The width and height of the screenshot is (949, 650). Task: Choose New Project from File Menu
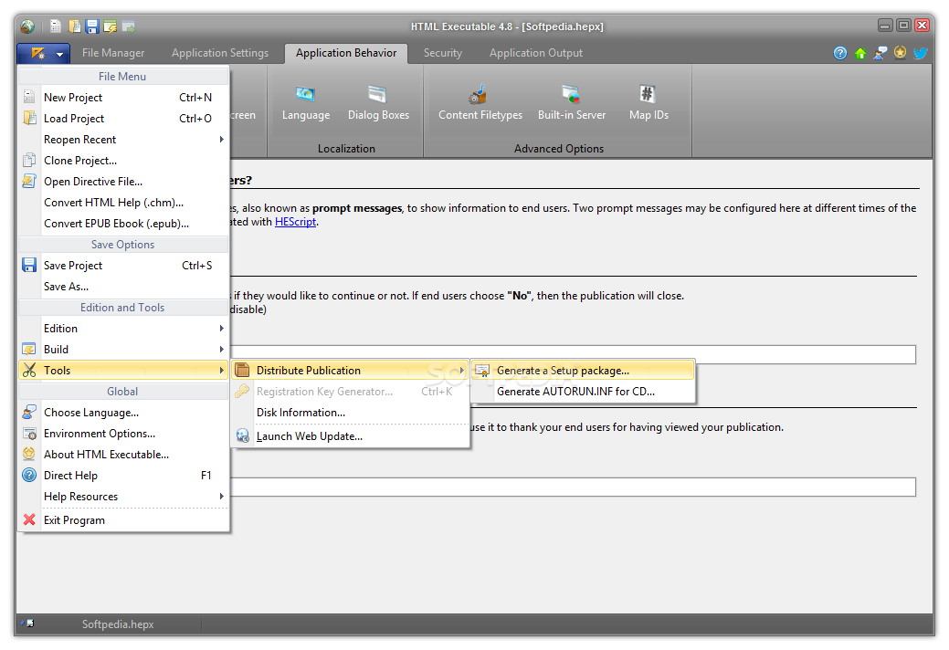click(x=123, y=98)
